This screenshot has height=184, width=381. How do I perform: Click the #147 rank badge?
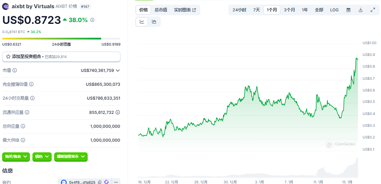tap(85, 7)
